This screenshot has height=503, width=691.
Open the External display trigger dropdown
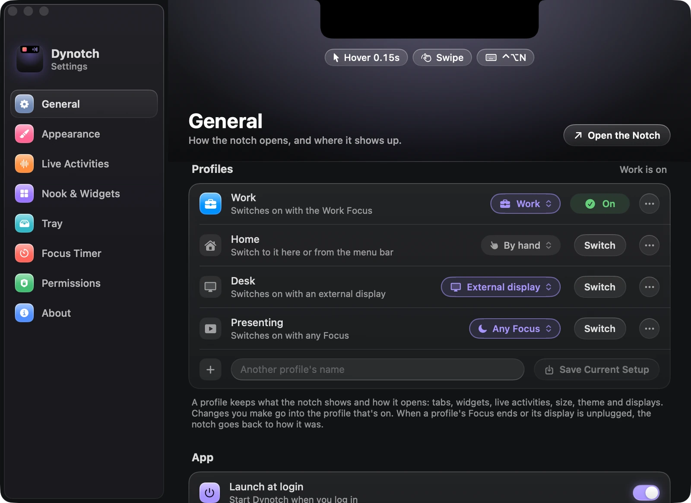pos(501,287)
